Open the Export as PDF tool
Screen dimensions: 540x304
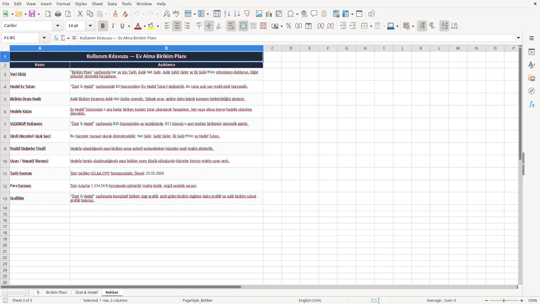coord(49,14)
